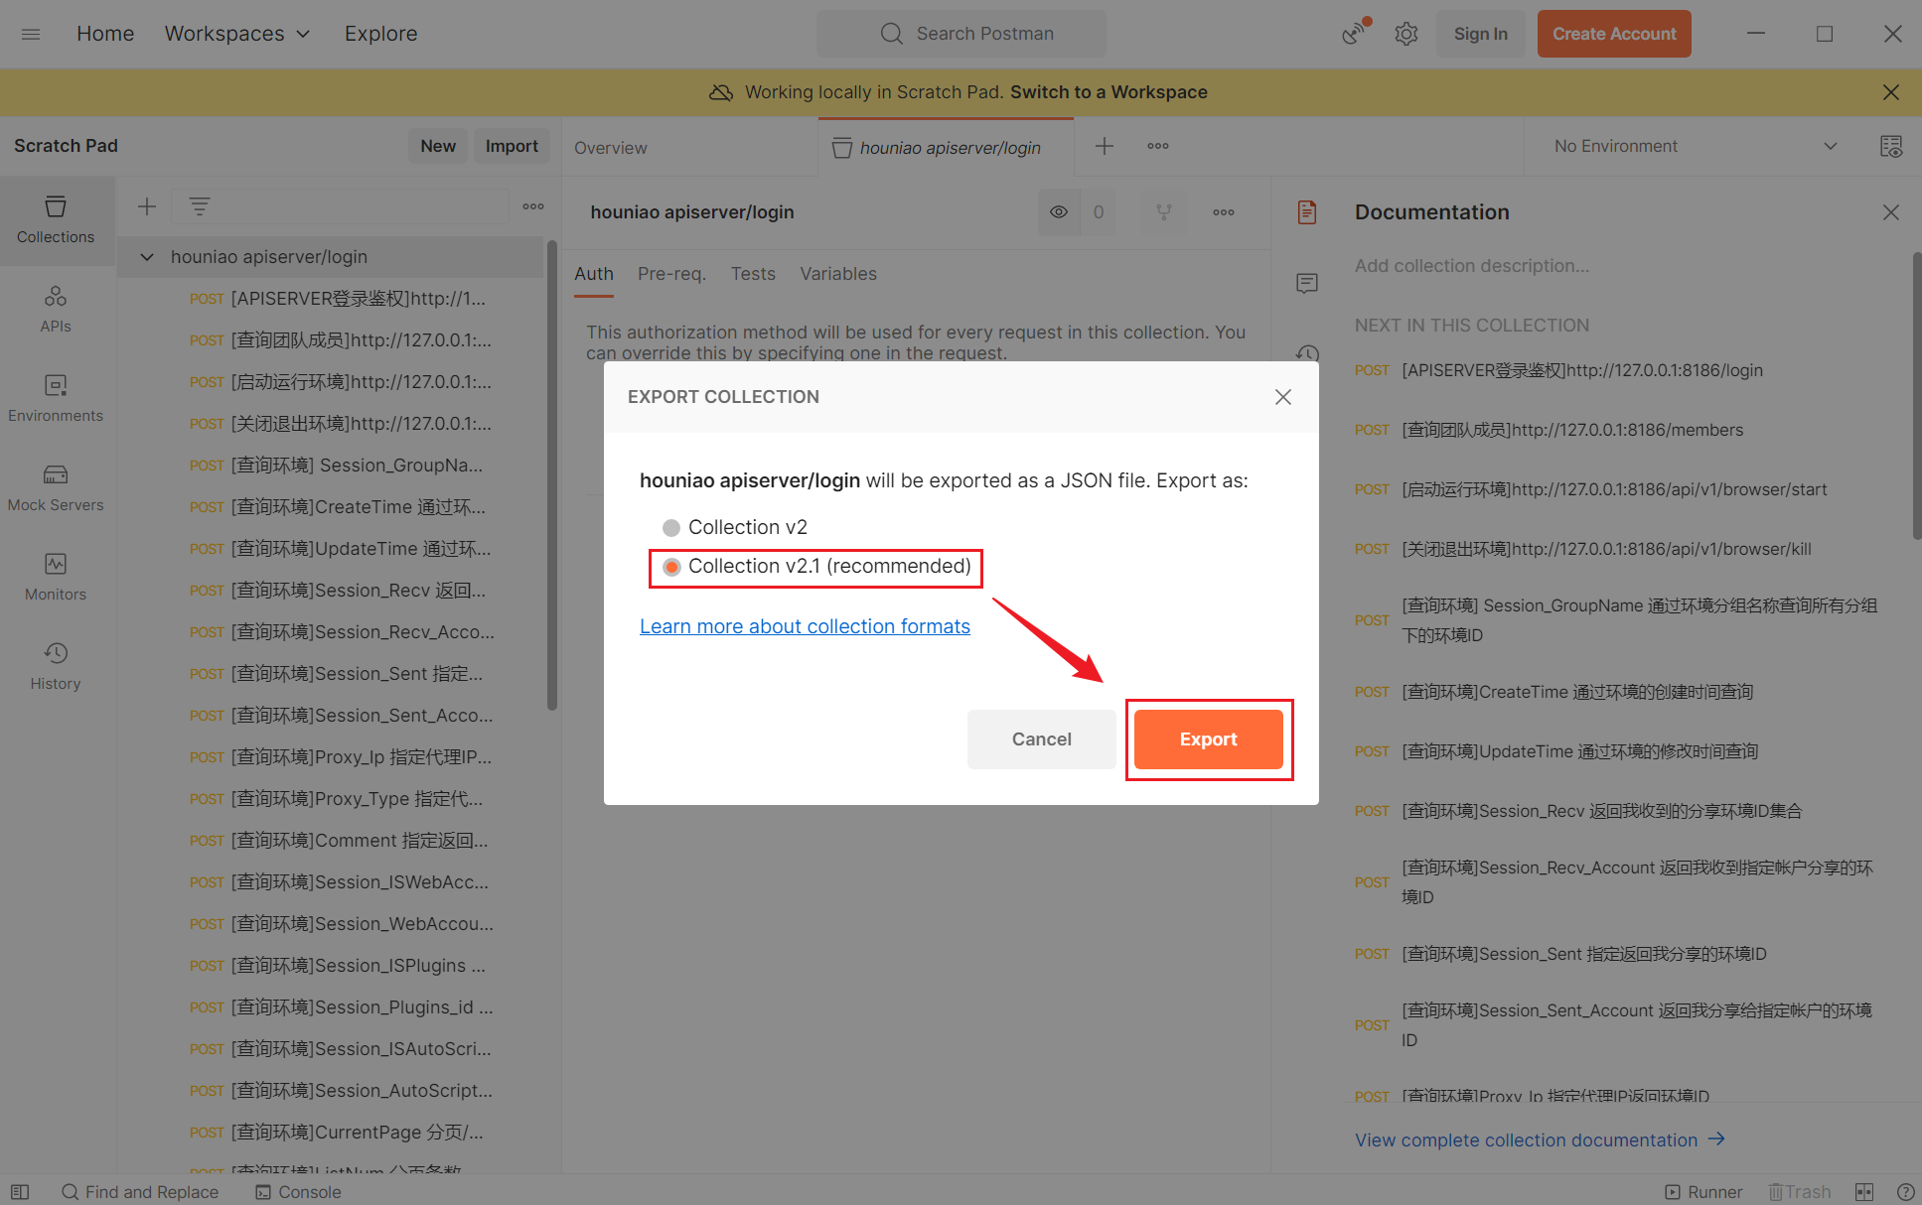Click the Documentation panel scrollbar
1922x1205 pixels.
tap(1916, 397)
